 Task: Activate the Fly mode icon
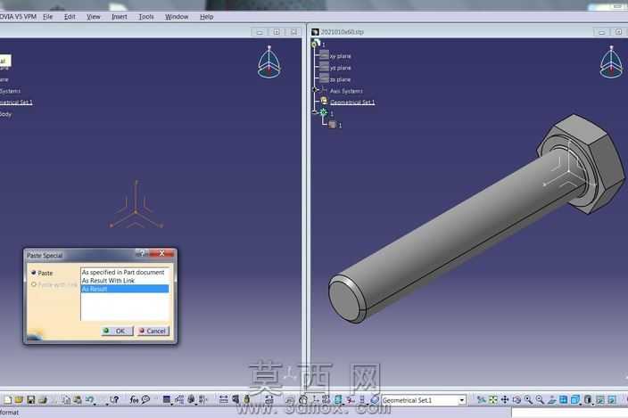pyautogui.click(x=481, y=399)
